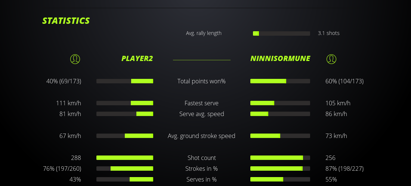
Task: Click the Avg. ground stroke speed label
Action: pyautogui.click(x=201, y=136)
